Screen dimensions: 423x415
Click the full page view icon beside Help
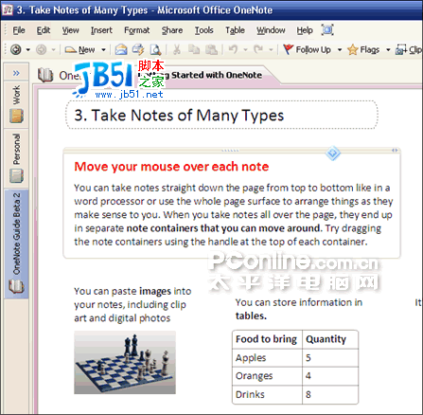(x=327, y=30)
